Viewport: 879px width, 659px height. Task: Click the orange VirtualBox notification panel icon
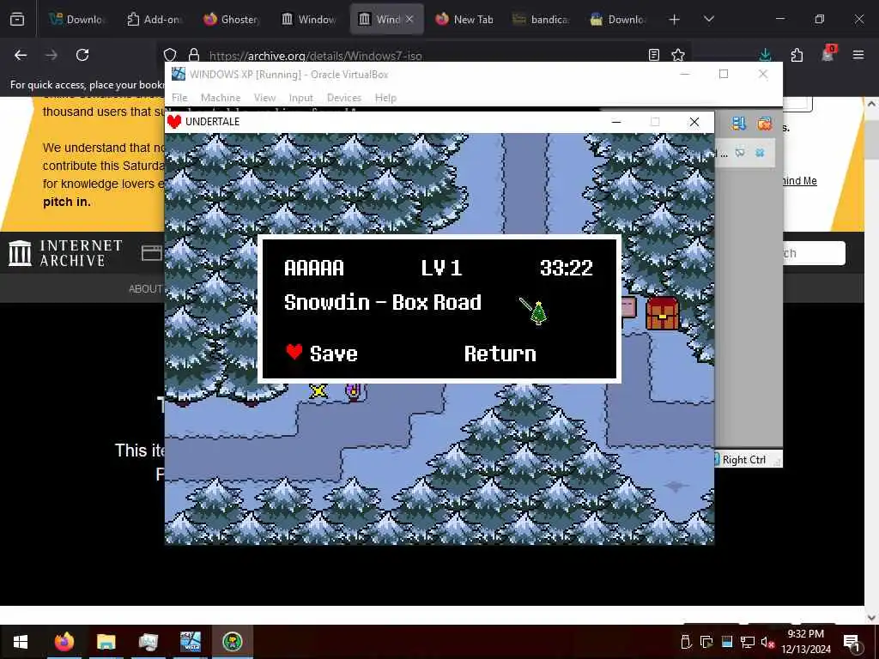764,124
